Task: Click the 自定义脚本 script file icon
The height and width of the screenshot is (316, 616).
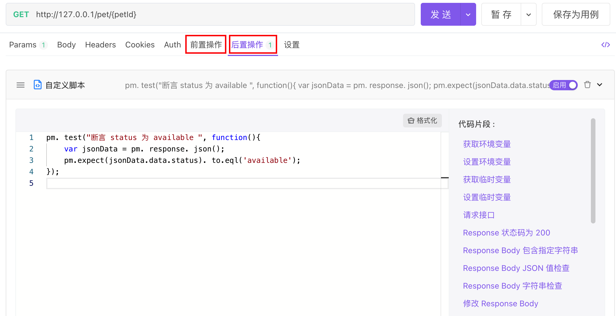Action: [x=37, y=85]
